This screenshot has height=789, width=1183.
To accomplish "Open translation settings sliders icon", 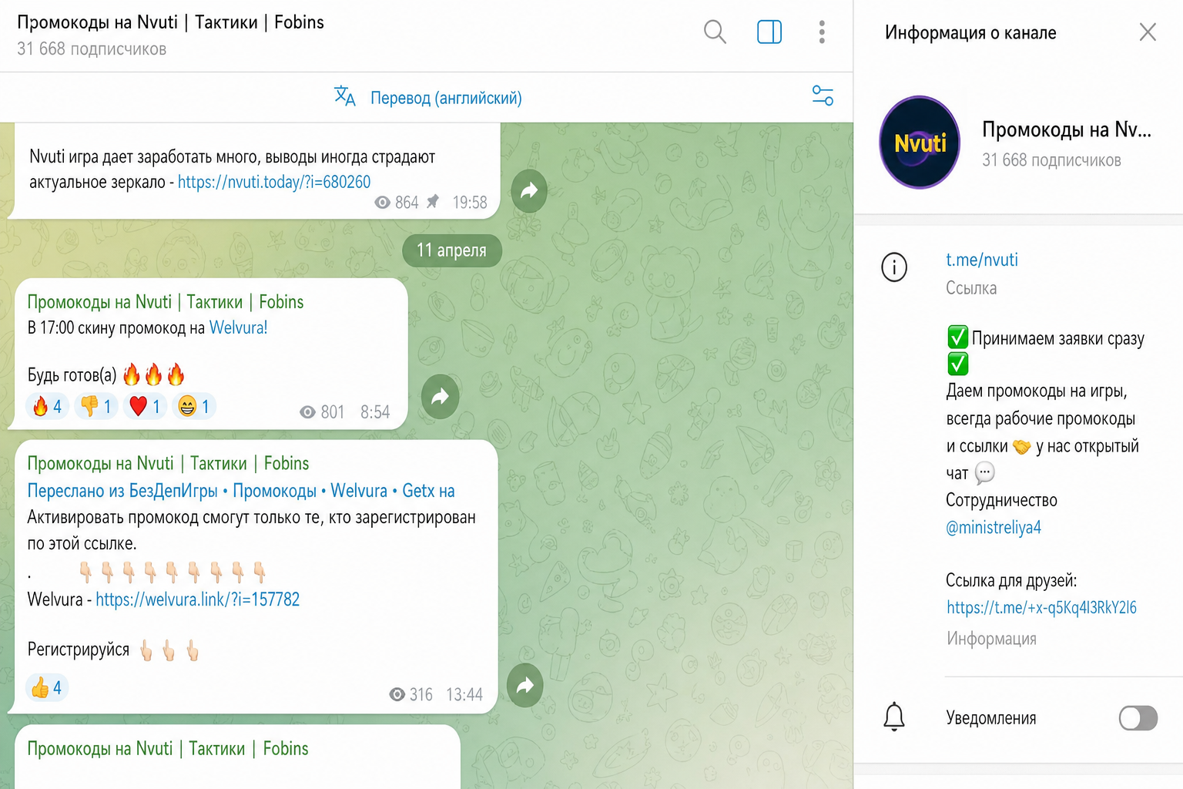I will pyautogui.click(x=823, y=96).
